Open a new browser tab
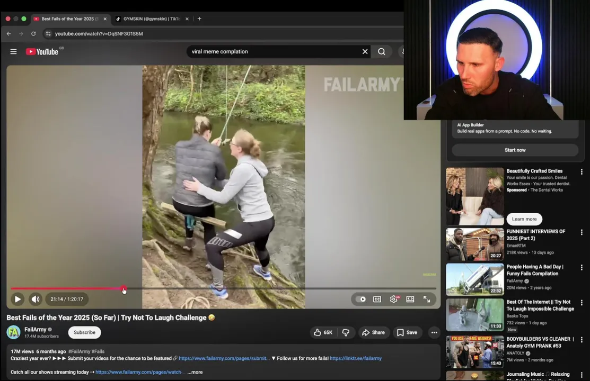 [x=199, y=19]
